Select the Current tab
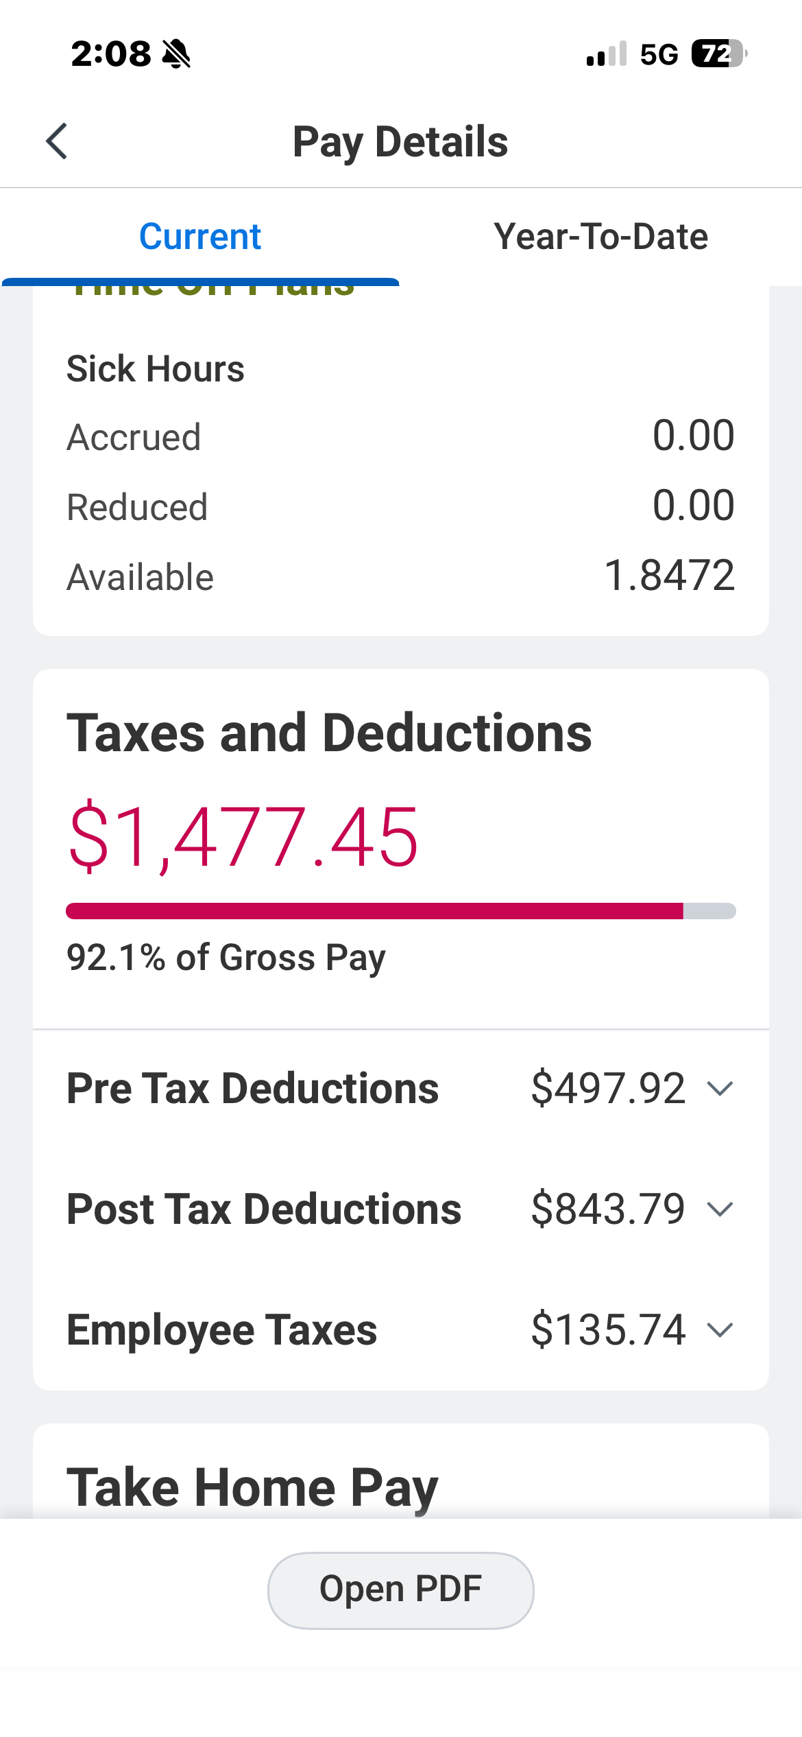Image resolution: width=802 pixels, height=1737 pixels. (x=200, y=237)
